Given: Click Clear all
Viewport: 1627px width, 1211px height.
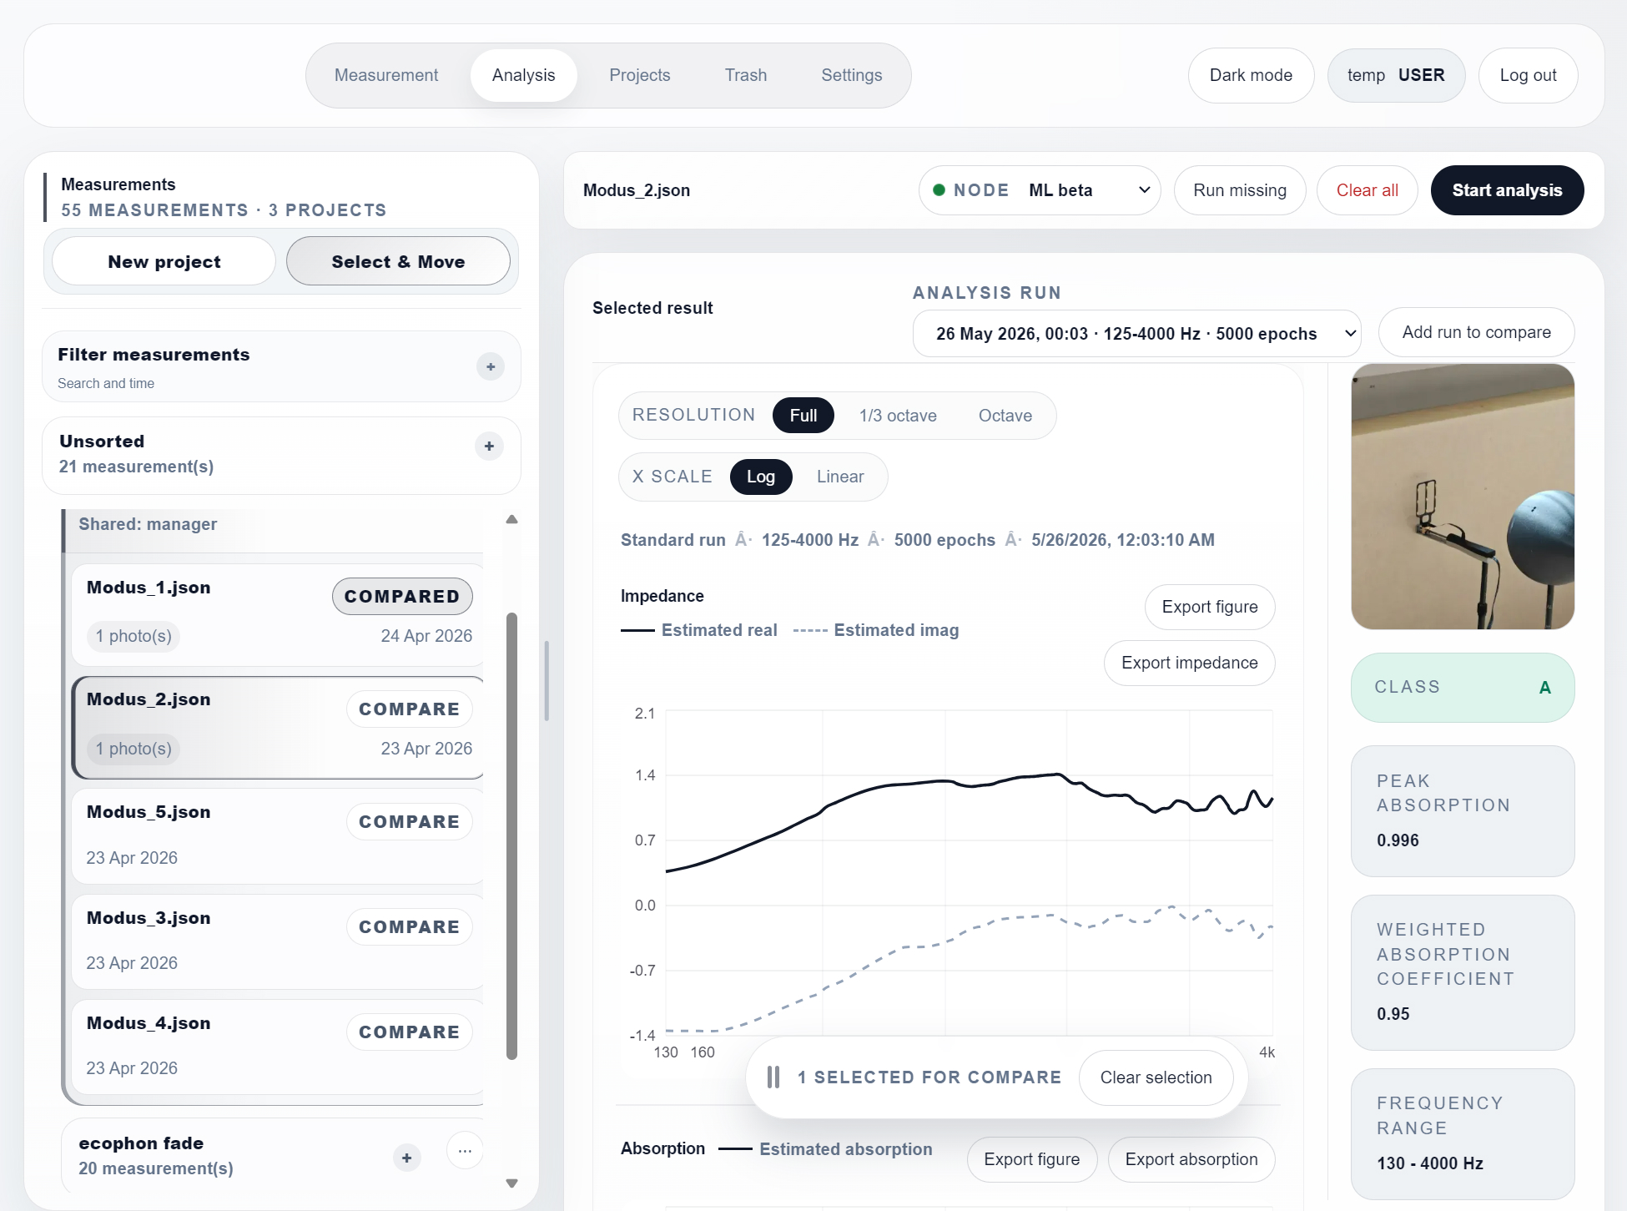Looking at the screenshot, I should coord(1367,190).
